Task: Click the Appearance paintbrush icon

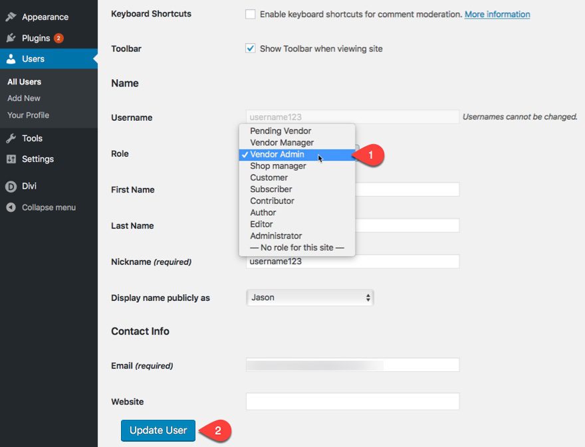Action: [x=11, y=17]
